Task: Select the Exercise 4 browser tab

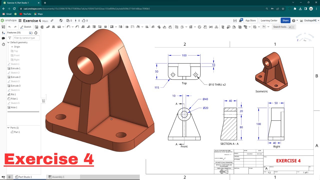Action: coord(21,3)
